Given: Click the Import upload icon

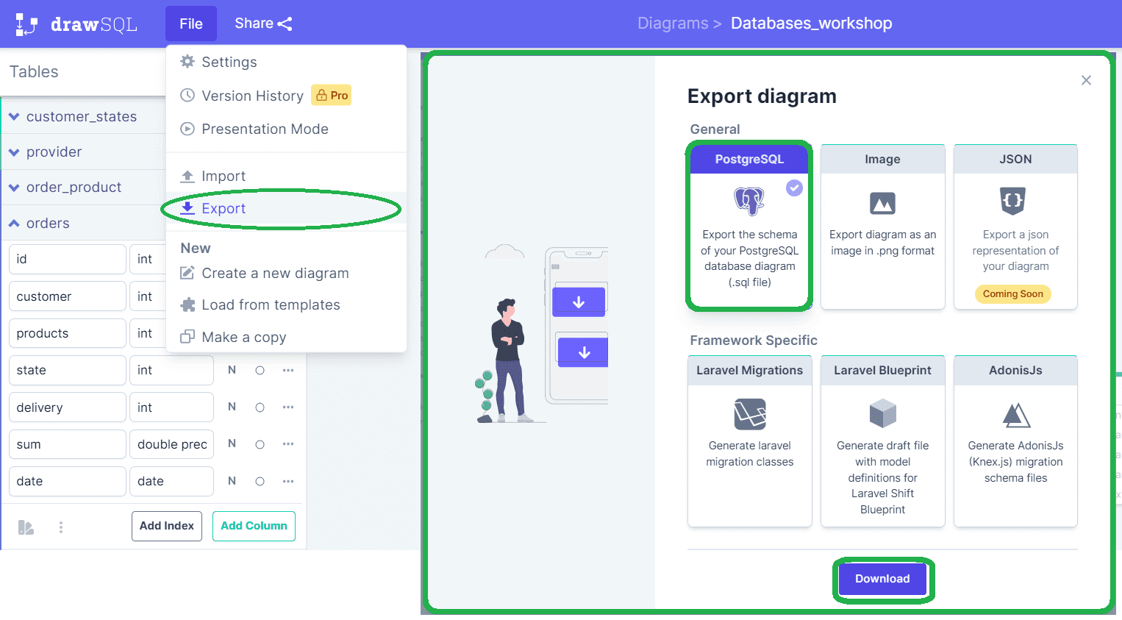Looking at the screenshot, I should coord(187,176).
